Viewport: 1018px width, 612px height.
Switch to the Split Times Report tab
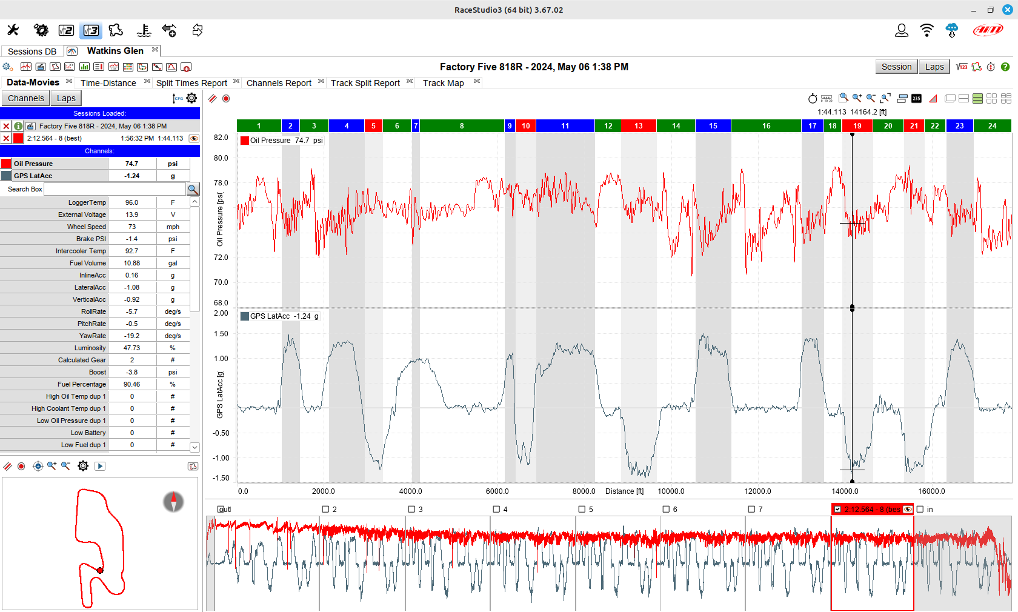coord(191,83)
